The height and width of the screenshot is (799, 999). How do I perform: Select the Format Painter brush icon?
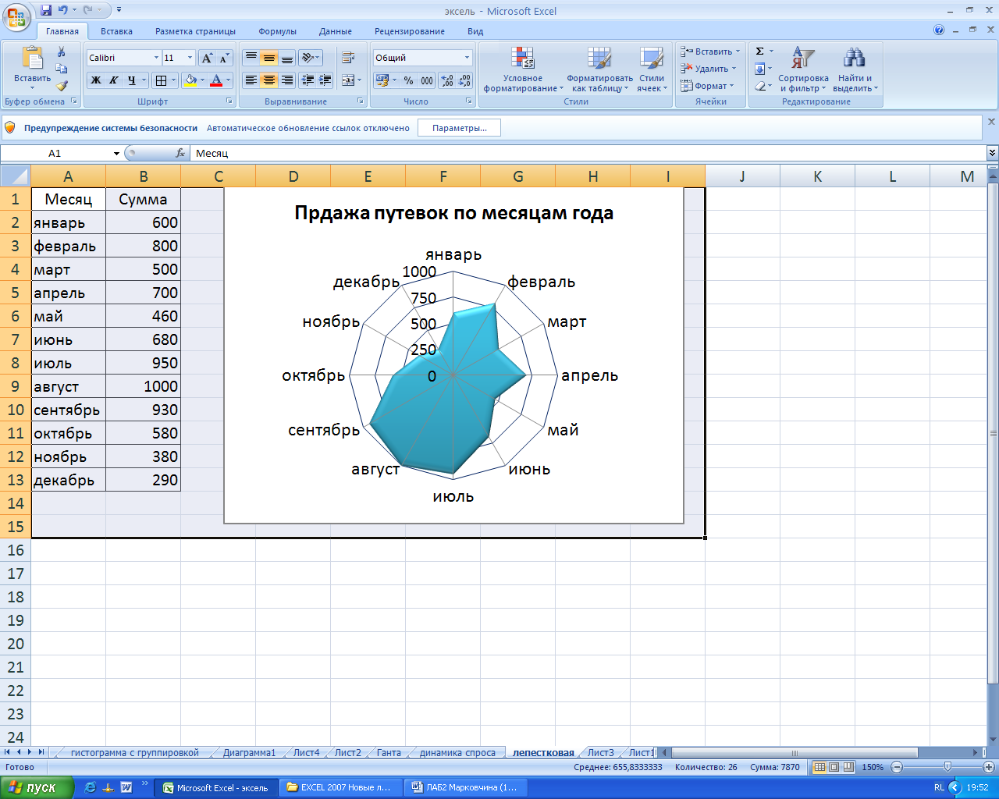pos(62,86)
